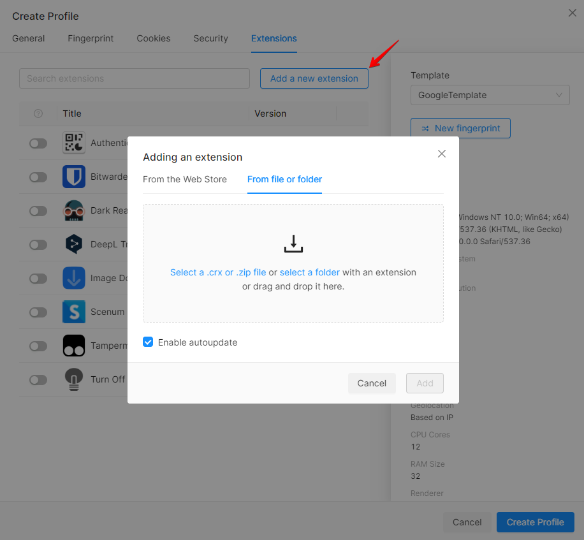Image resolution: width=584 pixels, height=540 pixels.
Task: Click the New fingerprint button
Action: (460, 128)
